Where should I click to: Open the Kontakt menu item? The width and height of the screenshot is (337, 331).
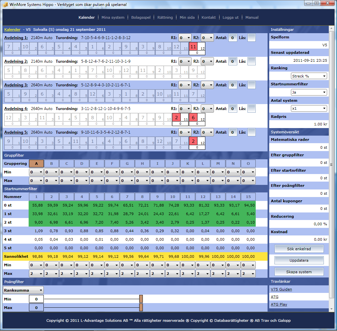(208, 17)
